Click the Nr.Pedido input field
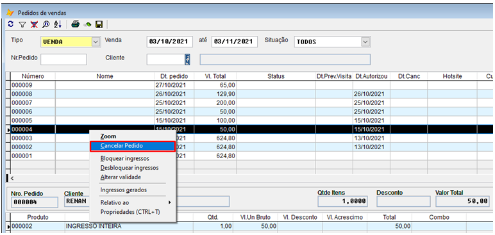The height and width of the screenshot is (235, 495). click(63, 60)
